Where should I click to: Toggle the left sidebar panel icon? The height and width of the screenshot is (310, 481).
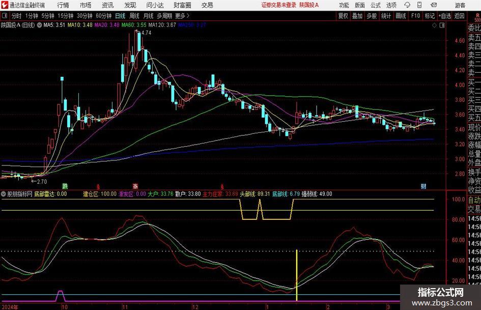(x=5, y=16)
